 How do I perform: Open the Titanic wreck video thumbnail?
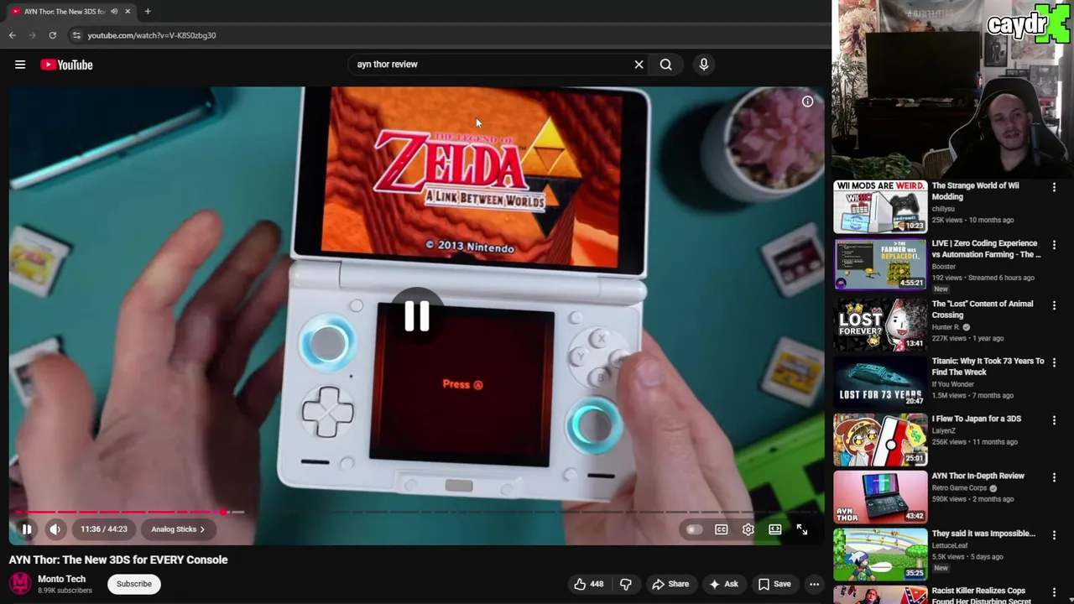point(880,382)
